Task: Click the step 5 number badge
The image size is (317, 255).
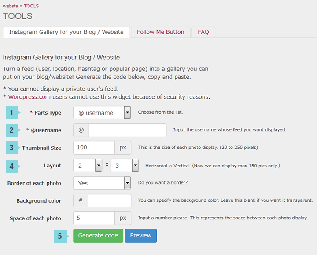Action: pyautogui.click(x=60, y=236)
